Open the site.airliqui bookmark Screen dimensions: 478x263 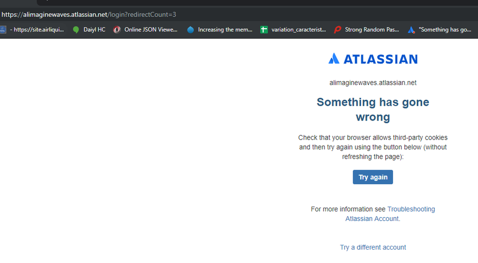pos(32,30)
